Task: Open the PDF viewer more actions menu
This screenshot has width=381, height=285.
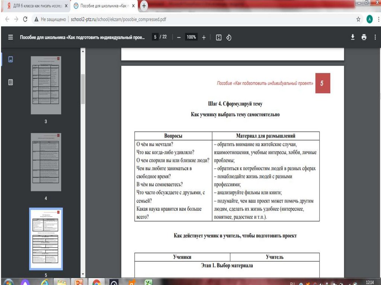Action: (375, 37)
